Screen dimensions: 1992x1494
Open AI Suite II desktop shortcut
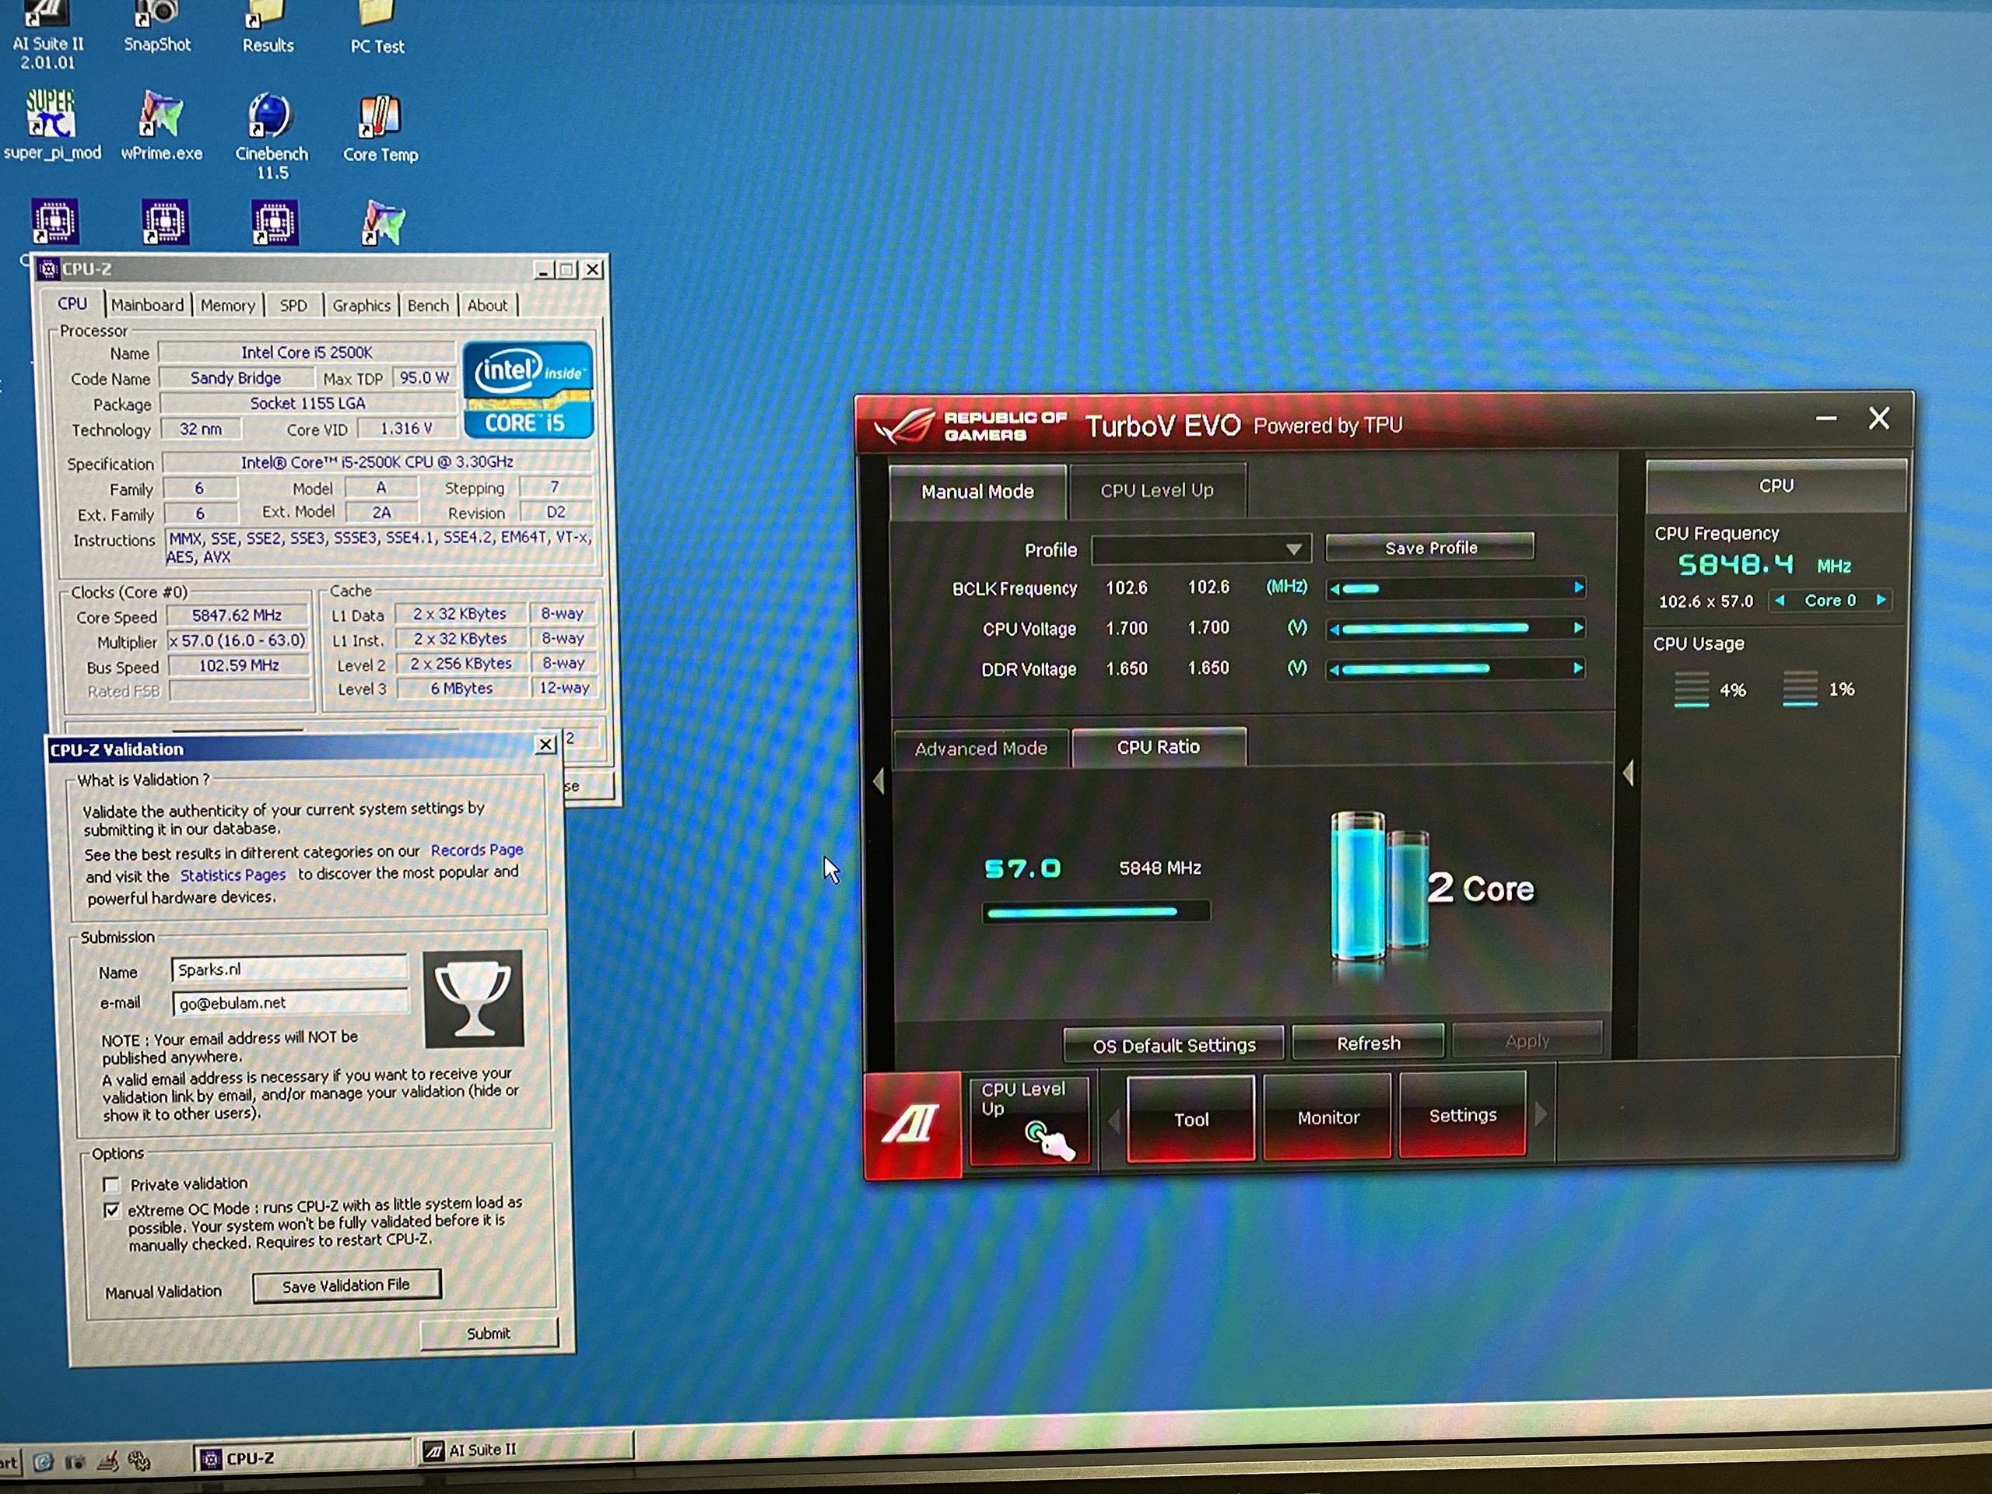click(x=47, y=33)
